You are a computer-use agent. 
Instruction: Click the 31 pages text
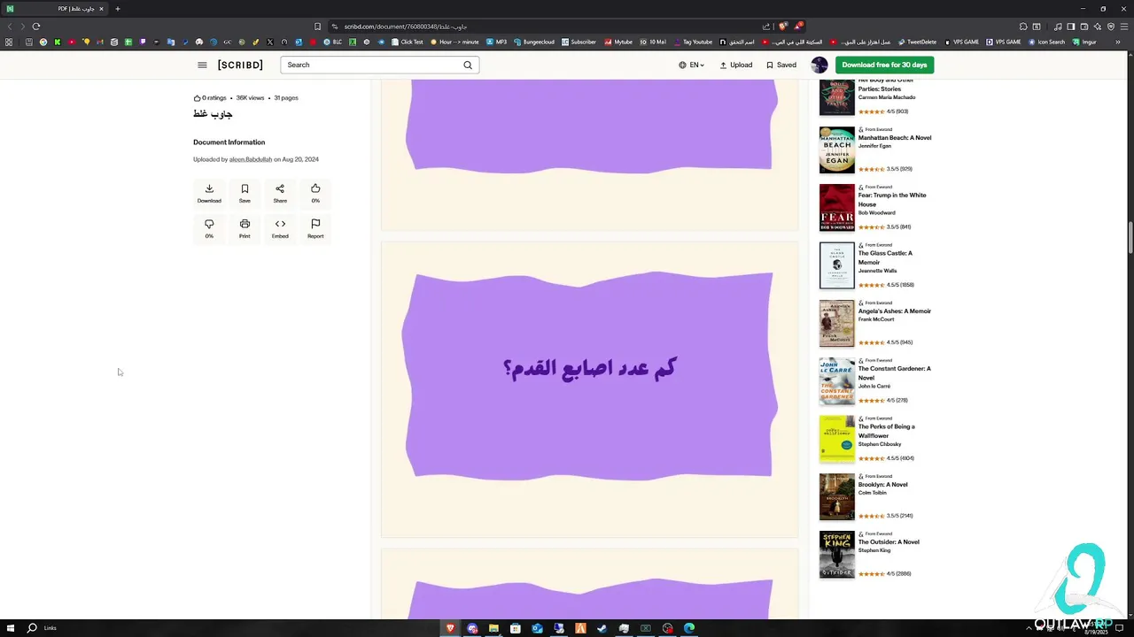pyautogui.click(x=286, y=98)
